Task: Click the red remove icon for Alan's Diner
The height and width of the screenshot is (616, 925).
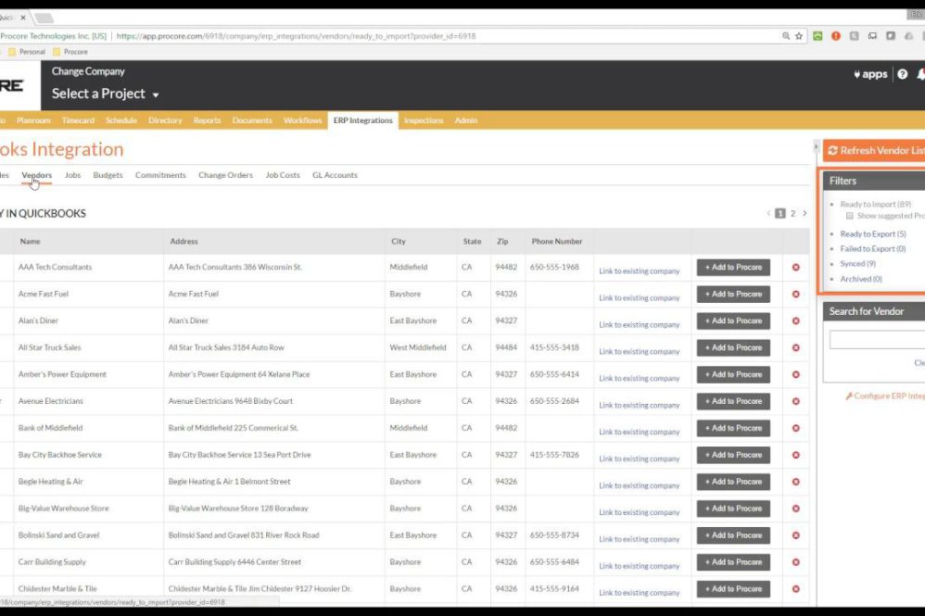Action: pyautogui.click(x=796, y=321)
